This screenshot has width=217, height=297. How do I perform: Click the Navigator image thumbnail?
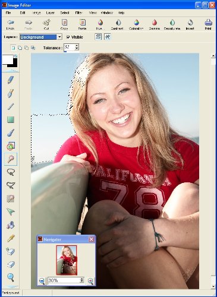click(67, 260)
